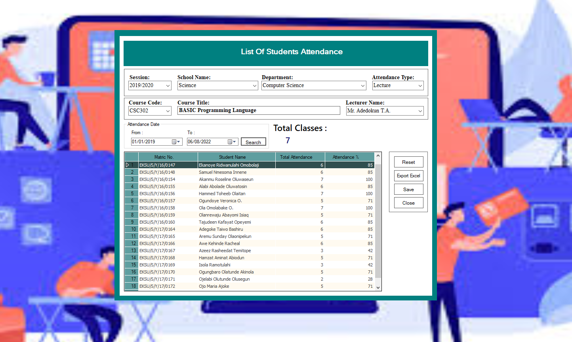Click the Reset button
The image size is (572, 342).
[408, 162]
